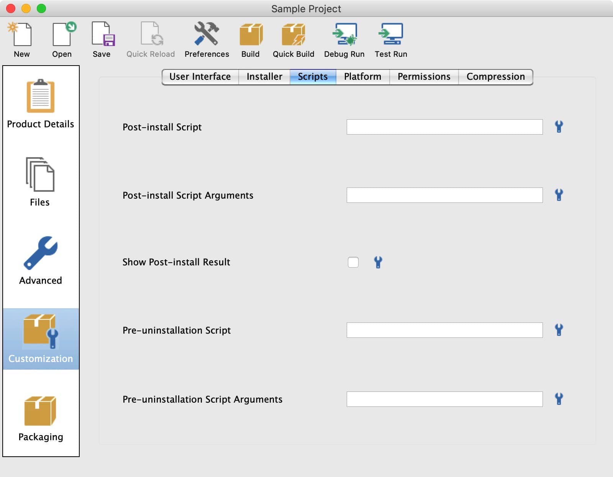Click the wrench next to Show Post-install Result
The image size is (613, 477).
point(378,262)
